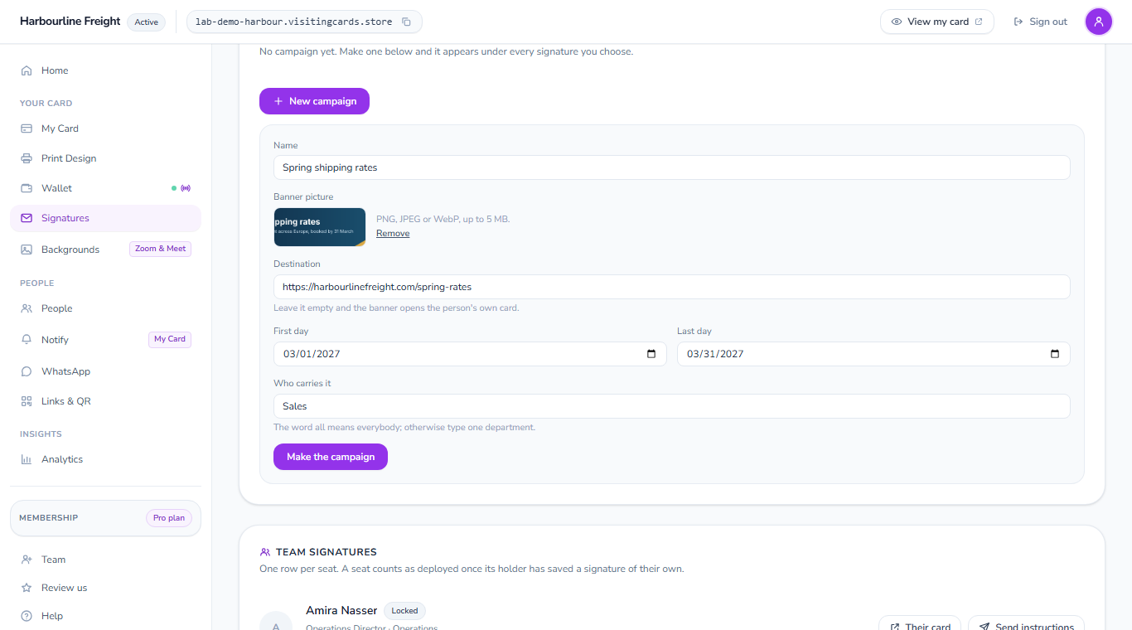Click the Locked badge by Amira Nasser
1132x630 pixels.
point(405,611)
